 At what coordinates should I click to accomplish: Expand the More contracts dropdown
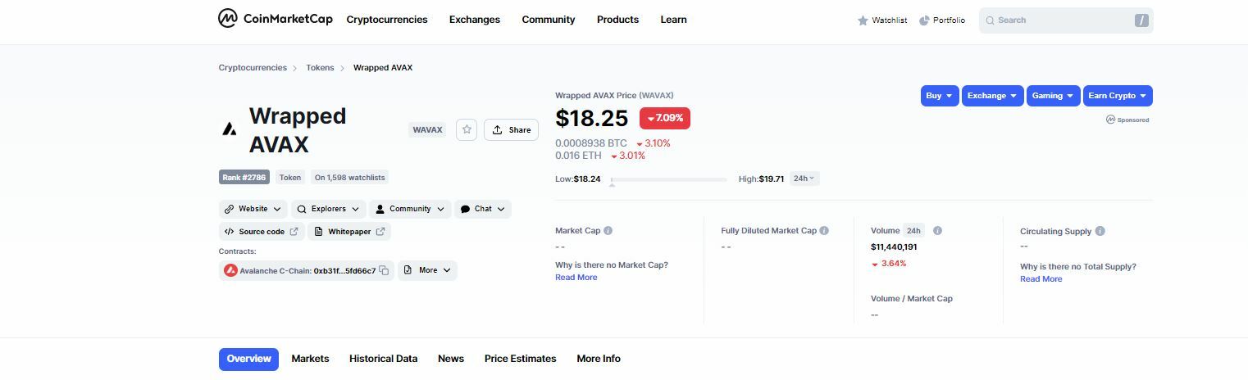coord(427,270)
